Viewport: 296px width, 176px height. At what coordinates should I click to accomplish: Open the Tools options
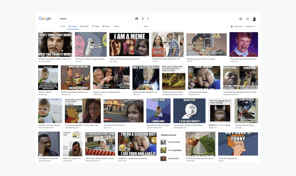(x=145, y=26)
